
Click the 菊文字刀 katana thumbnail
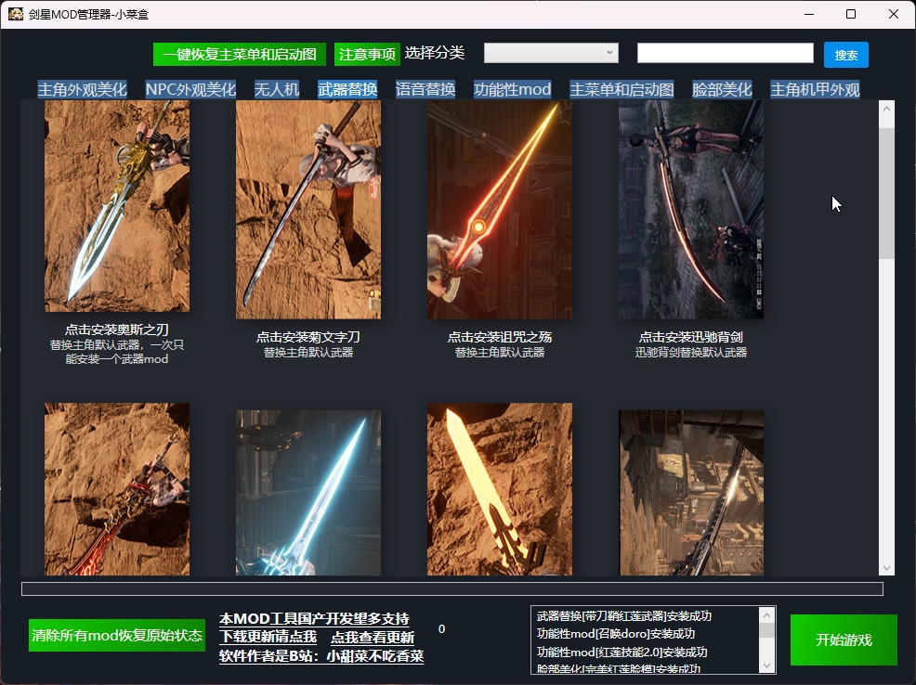pyautogui.click(x=308, y=210)
